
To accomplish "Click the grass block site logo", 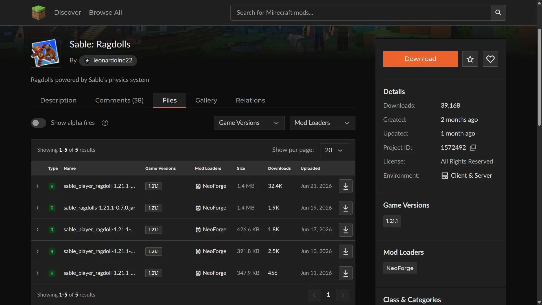I will pyautogui.click(x=38, y=13).
